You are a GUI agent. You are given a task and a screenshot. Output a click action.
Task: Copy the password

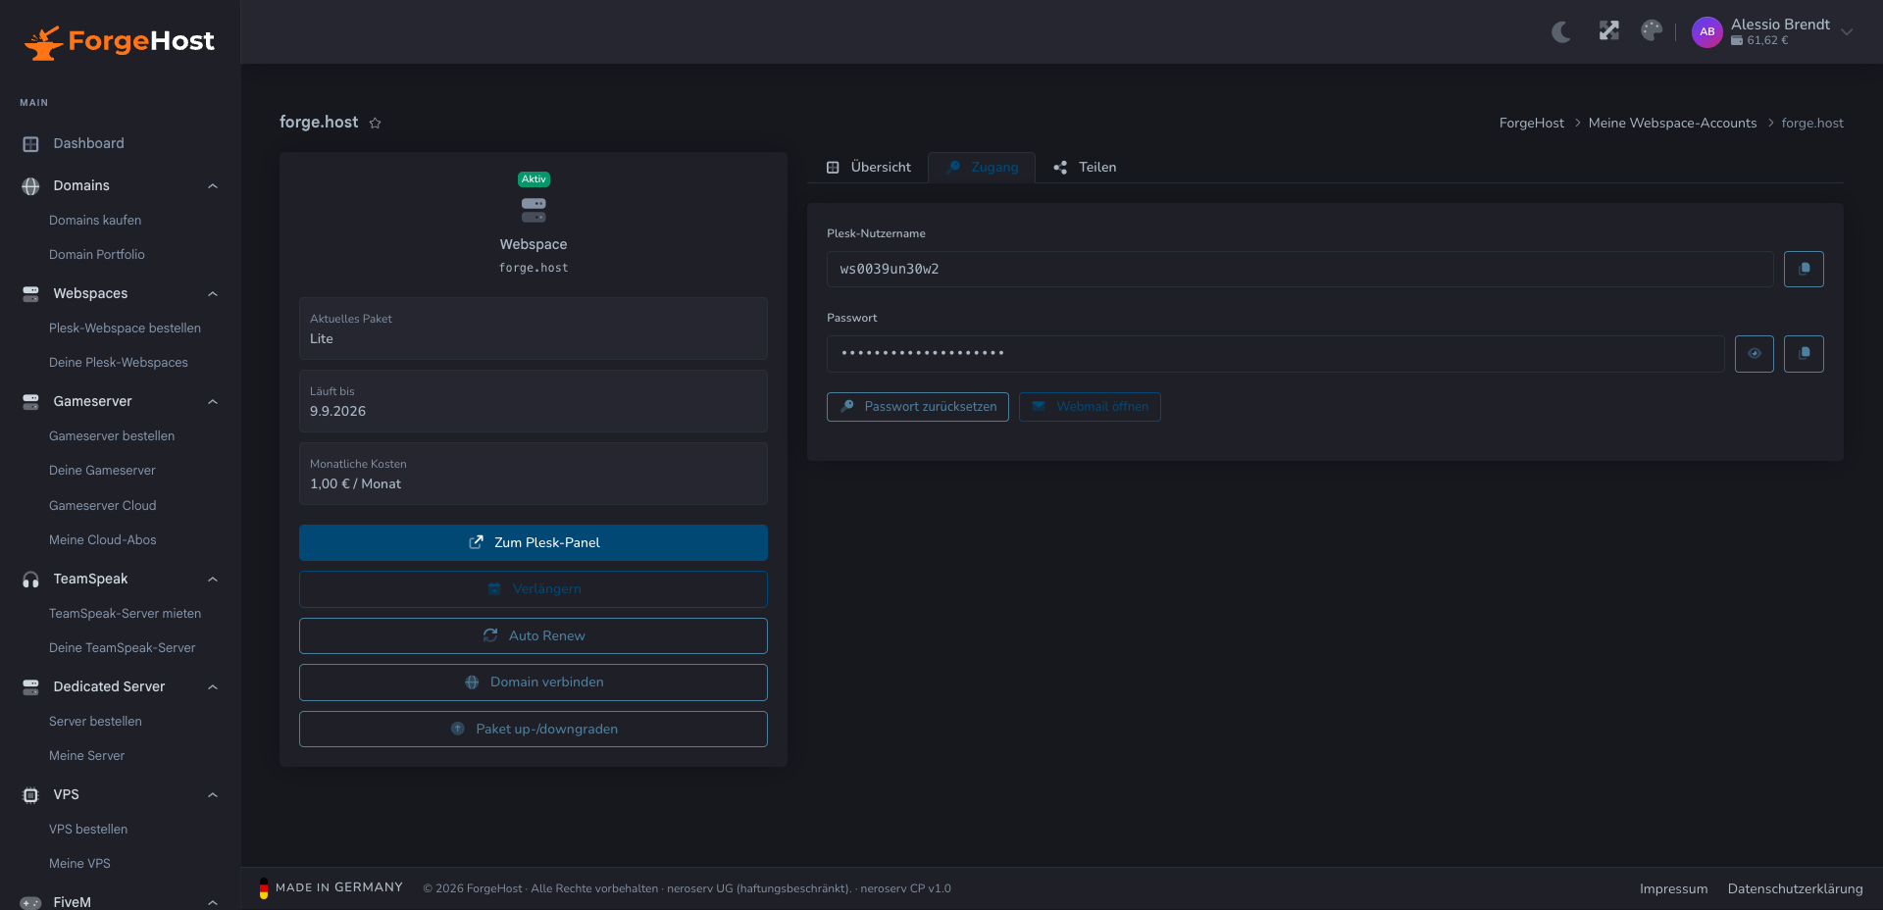point(1804,354)
